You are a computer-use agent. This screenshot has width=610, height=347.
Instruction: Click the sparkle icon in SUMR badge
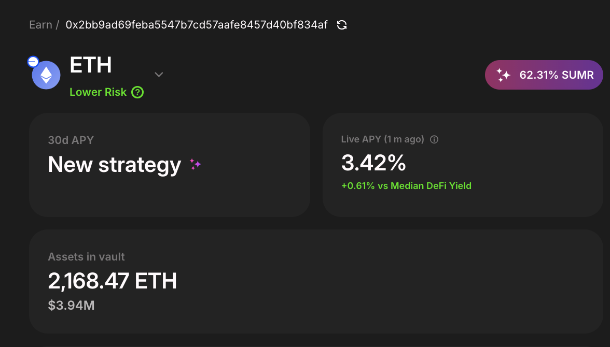[503, 75]
